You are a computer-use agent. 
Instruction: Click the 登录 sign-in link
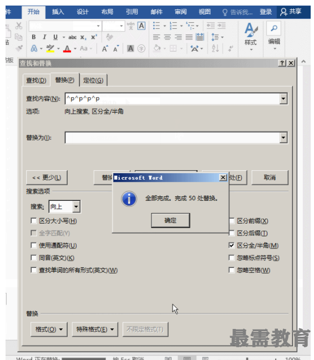(x=266, y=12)
